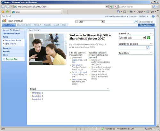
Task: Open the Favorites Center star icon
Action: [x=3, y=11]
